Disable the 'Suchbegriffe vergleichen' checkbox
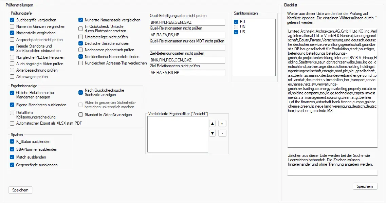 tap(12, 19)
